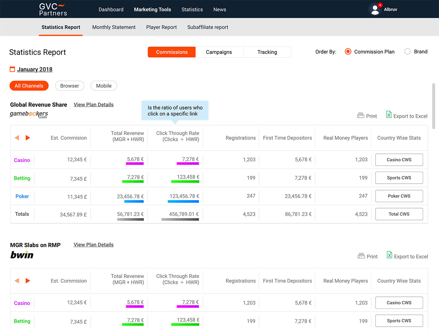Select the Brand order radio button

pos(407,52)
